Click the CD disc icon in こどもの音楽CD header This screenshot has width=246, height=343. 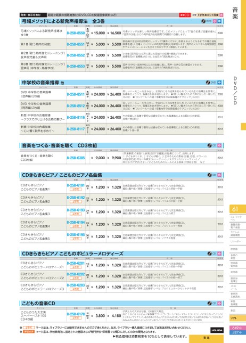[209, 303]
